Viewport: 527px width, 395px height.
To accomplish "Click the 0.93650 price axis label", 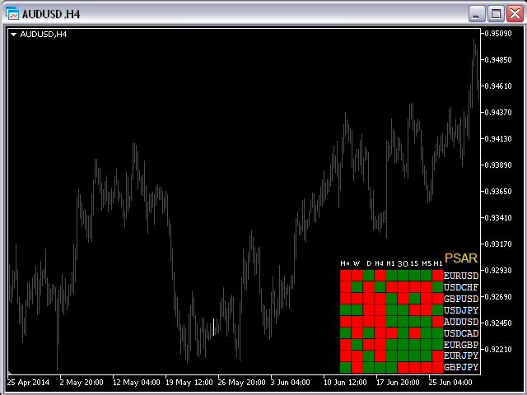I will (x=498, y=192).
